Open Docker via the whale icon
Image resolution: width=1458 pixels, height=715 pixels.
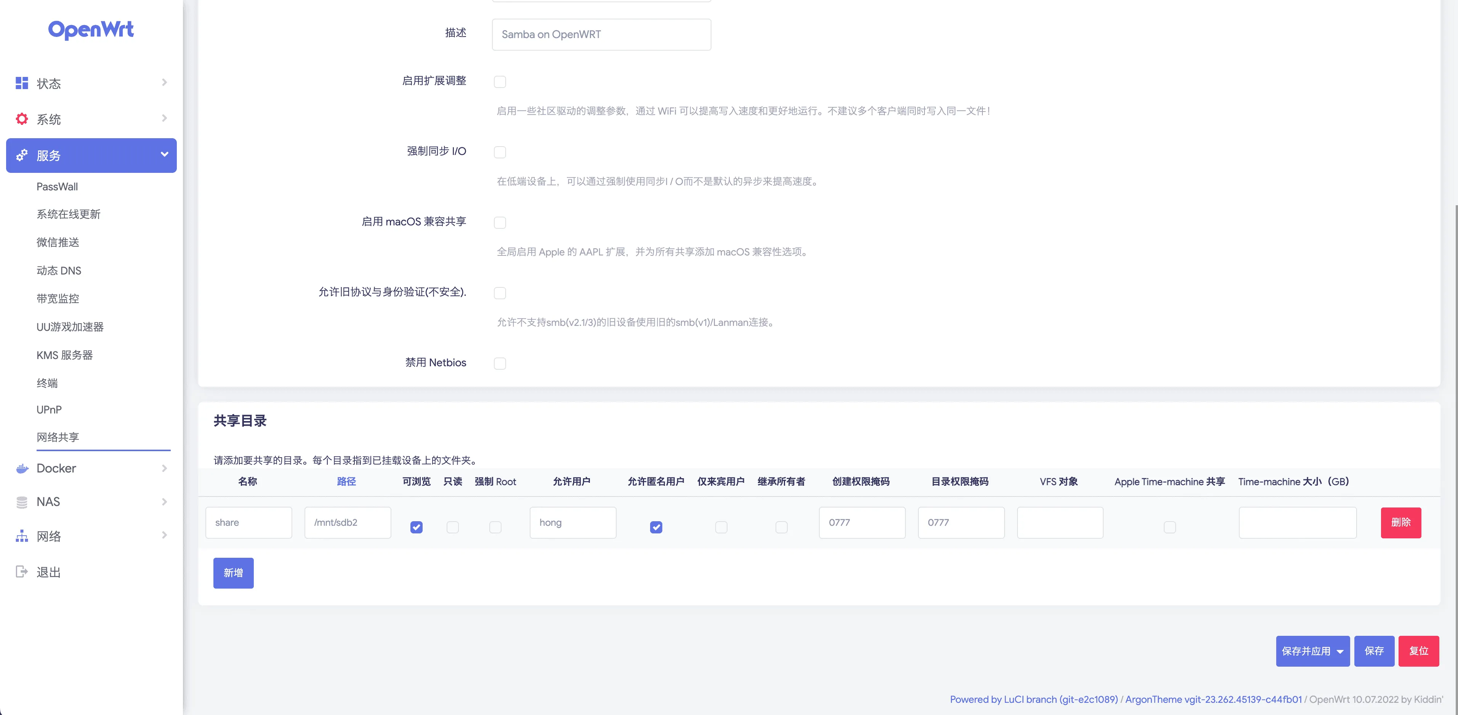pos(21,468)
